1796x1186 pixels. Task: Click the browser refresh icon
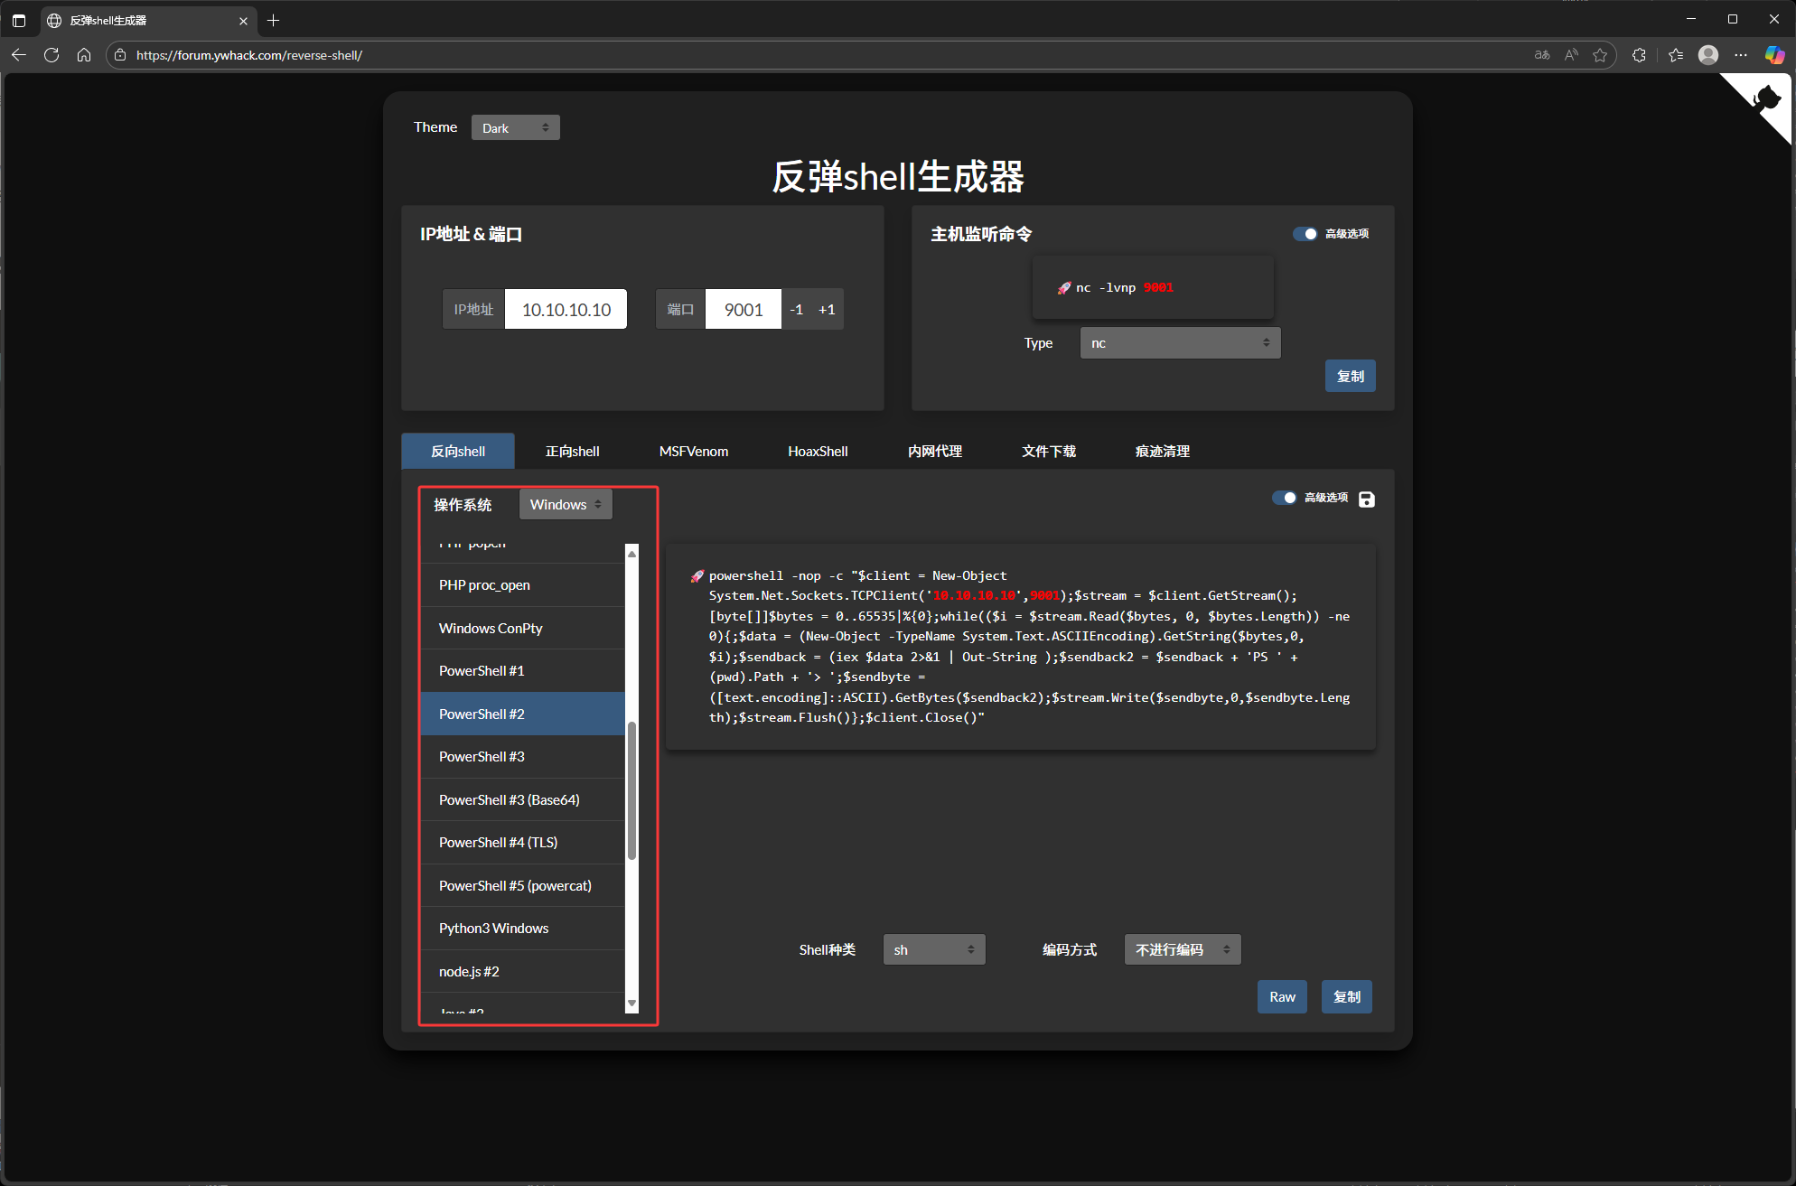(x=51, y=55)
